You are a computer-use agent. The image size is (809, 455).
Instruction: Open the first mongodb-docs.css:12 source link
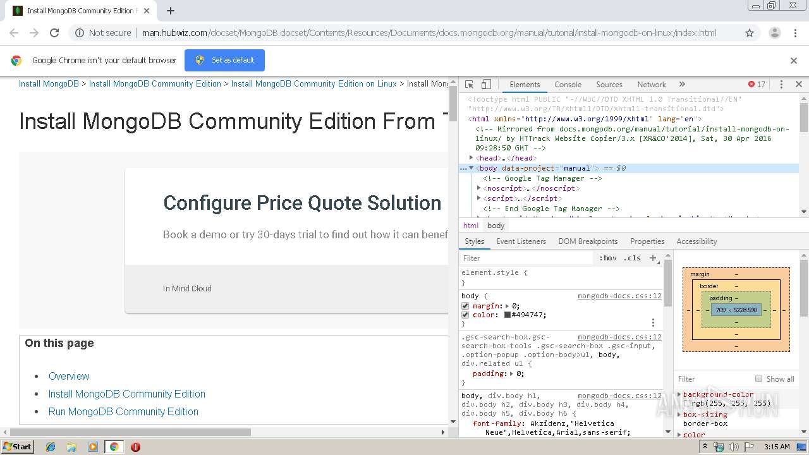point(619,296)
